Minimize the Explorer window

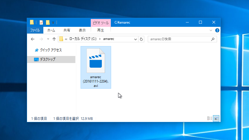(187, 22)
